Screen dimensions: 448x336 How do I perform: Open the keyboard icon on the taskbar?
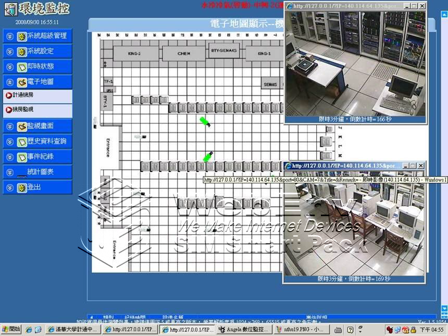pos(338,330)
